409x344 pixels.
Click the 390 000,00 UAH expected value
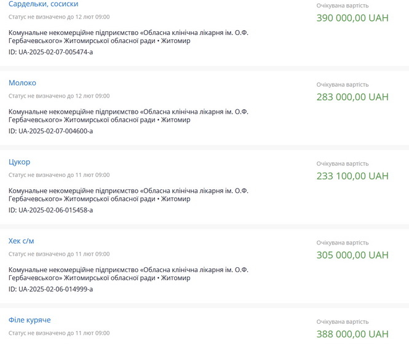(x=352, y=18)
